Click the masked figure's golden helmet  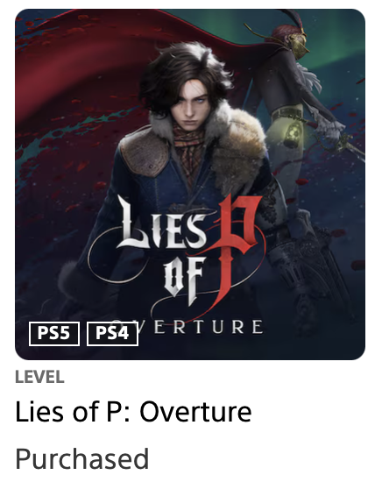299,44
